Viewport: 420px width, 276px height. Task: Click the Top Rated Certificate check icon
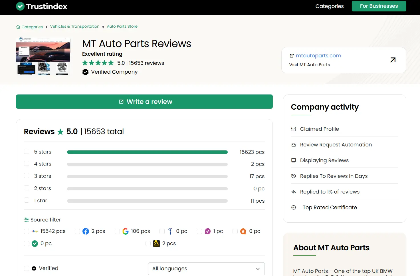(294, 207)
